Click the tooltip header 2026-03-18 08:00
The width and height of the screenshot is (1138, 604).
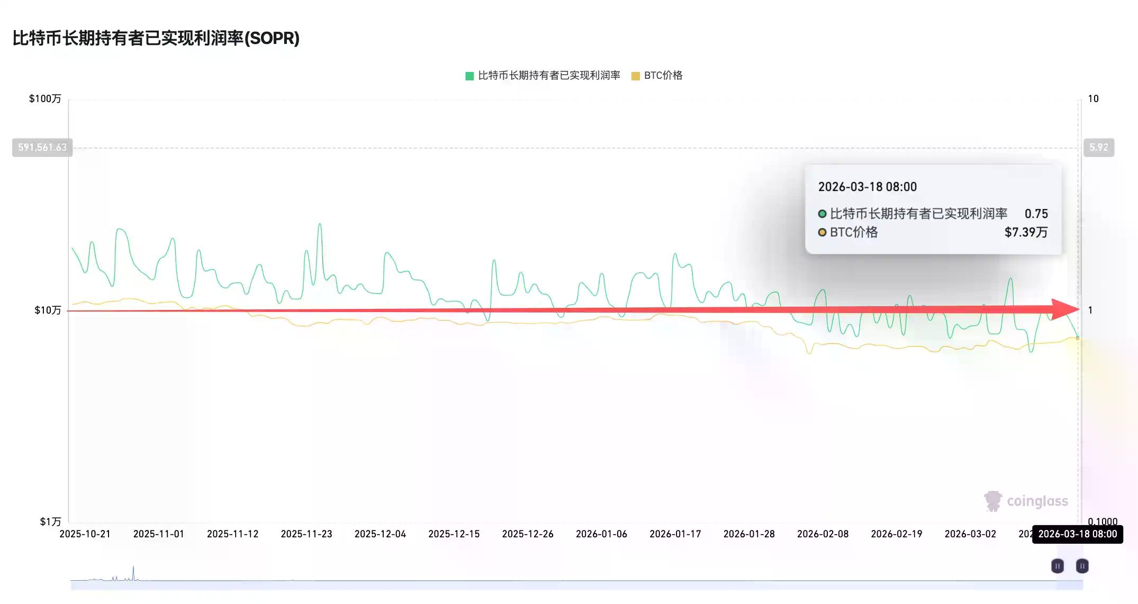[x=867, y=187]
